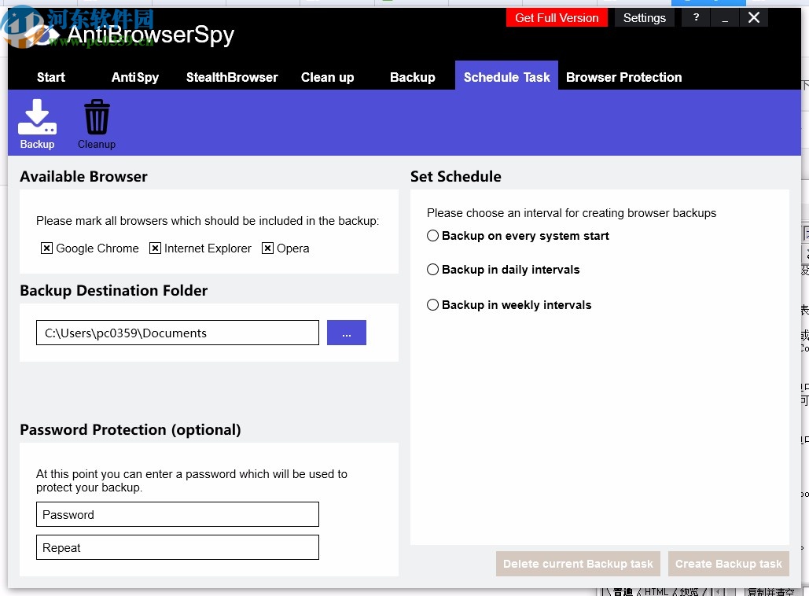
Task: Open the Cleanup trash icon
Action: pos(96,122)
